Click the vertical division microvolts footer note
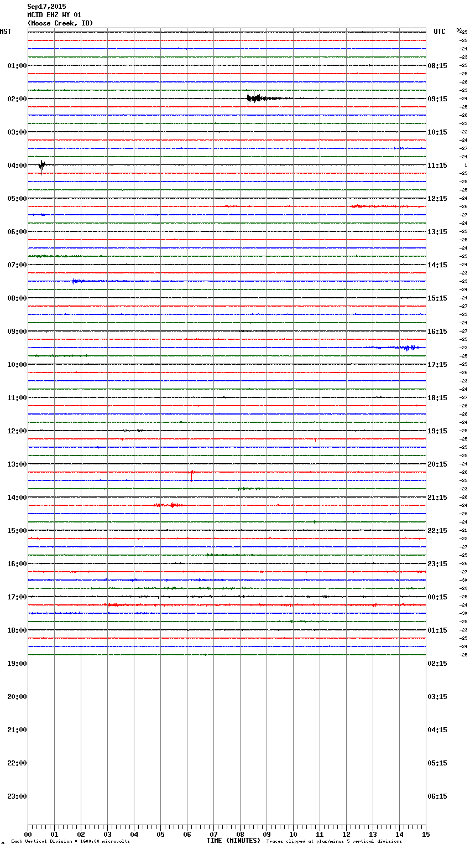470x849 pixels. 70,842
